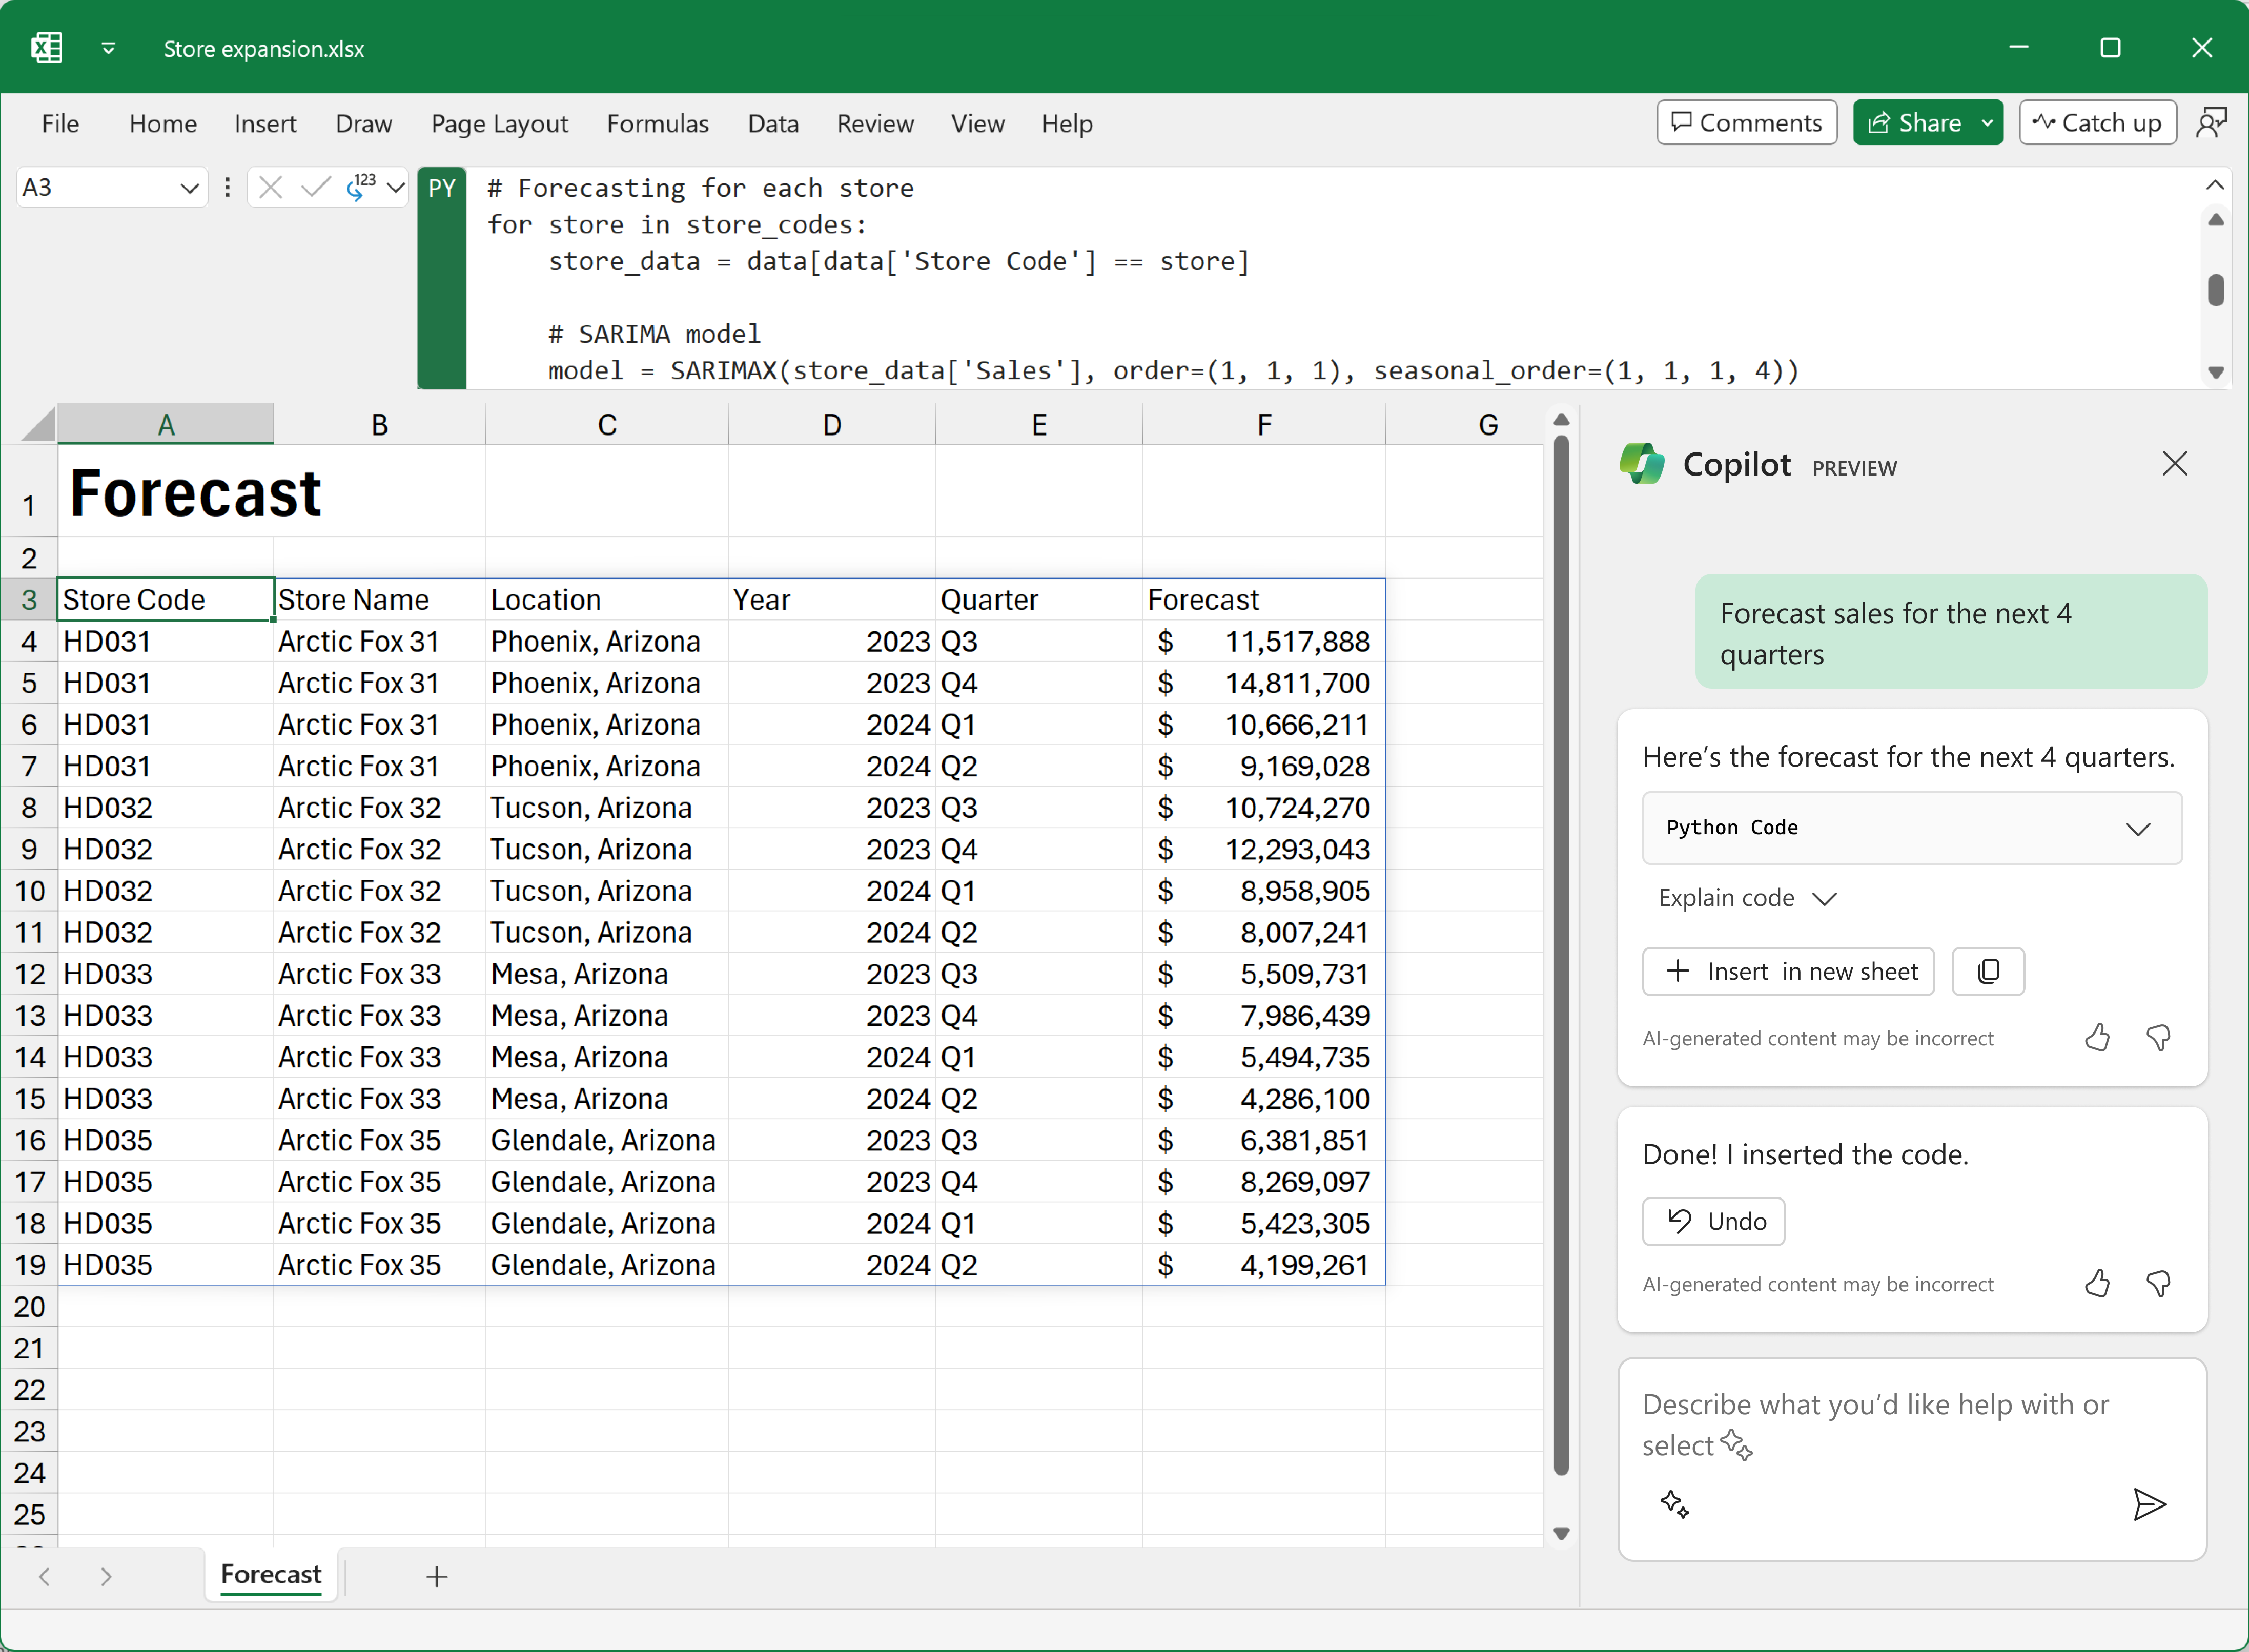Open the quick access toolbar dropdown
The width and height of the screenshot is (2249, 1652).
pyautogui.click(x=108, y=48)
